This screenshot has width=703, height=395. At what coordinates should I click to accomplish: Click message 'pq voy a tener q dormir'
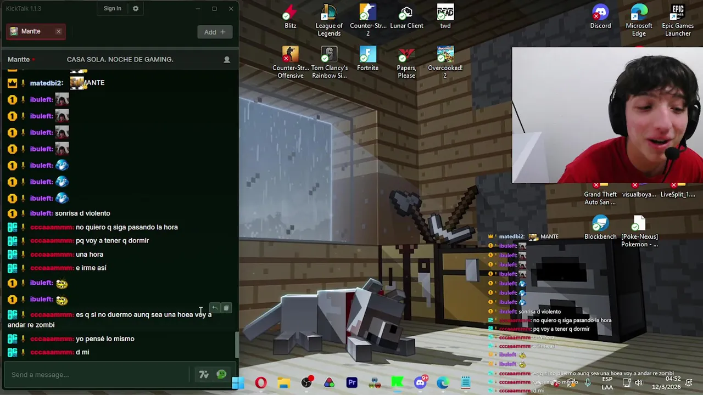(x=112, y=240)
